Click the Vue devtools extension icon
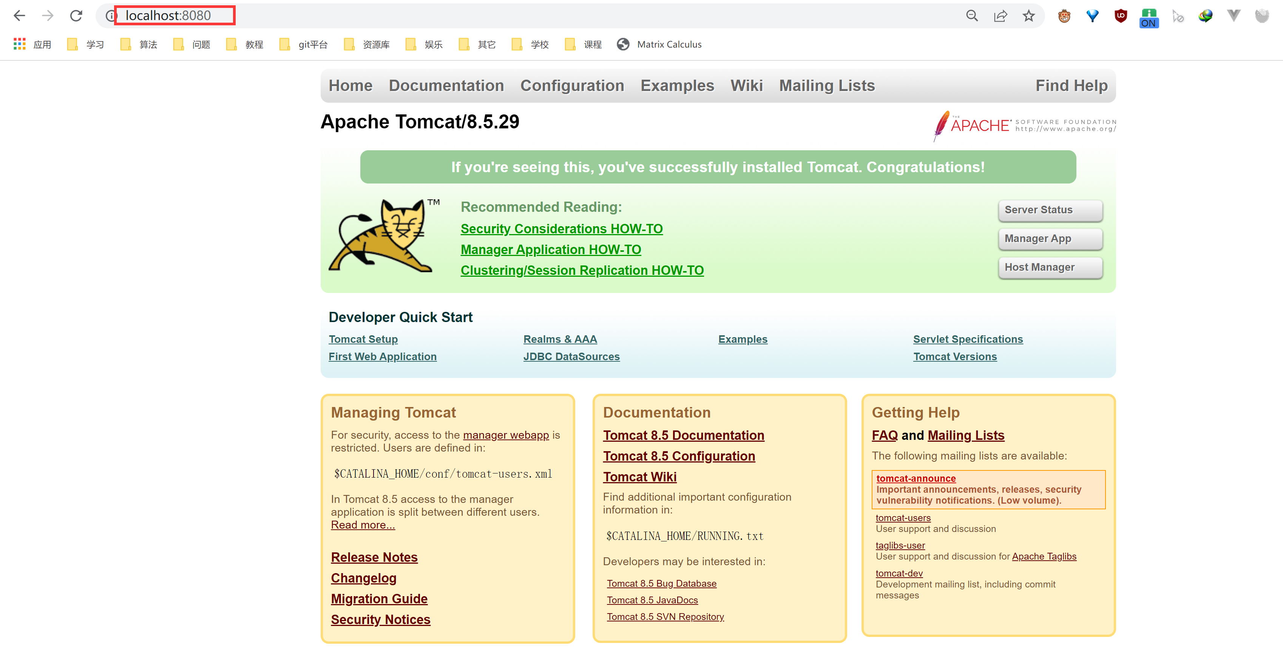This screenshot has height=666, width=1283. pos(1234,16)
